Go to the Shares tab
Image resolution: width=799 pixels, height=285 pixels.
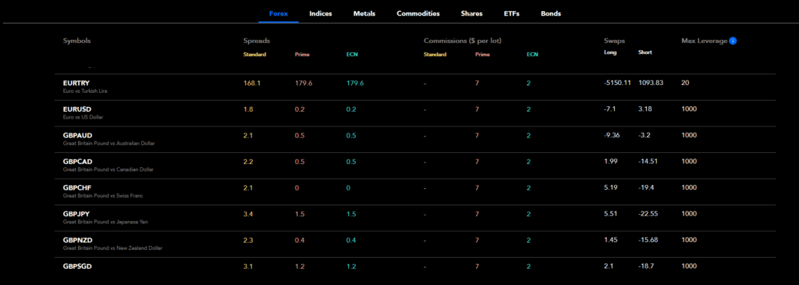(x=471, y=14)
